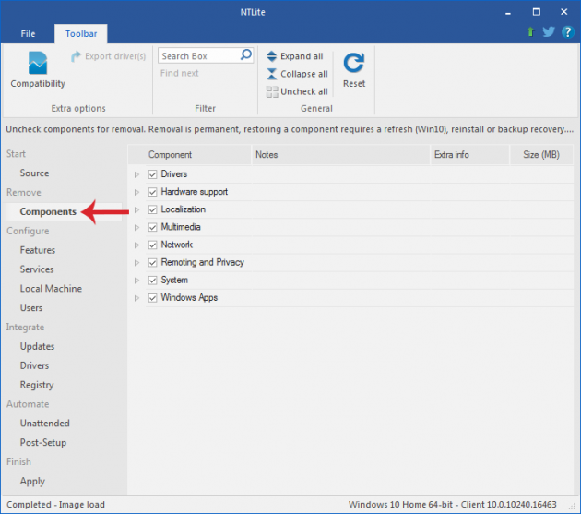This screenshot has height=514, width=581.
Task: Click the Expand all icon
Action: 272,56
